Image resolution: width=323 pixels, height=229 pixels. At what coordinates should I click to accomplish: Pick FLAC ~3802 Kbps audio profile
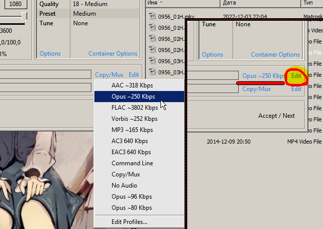point(139,108)
